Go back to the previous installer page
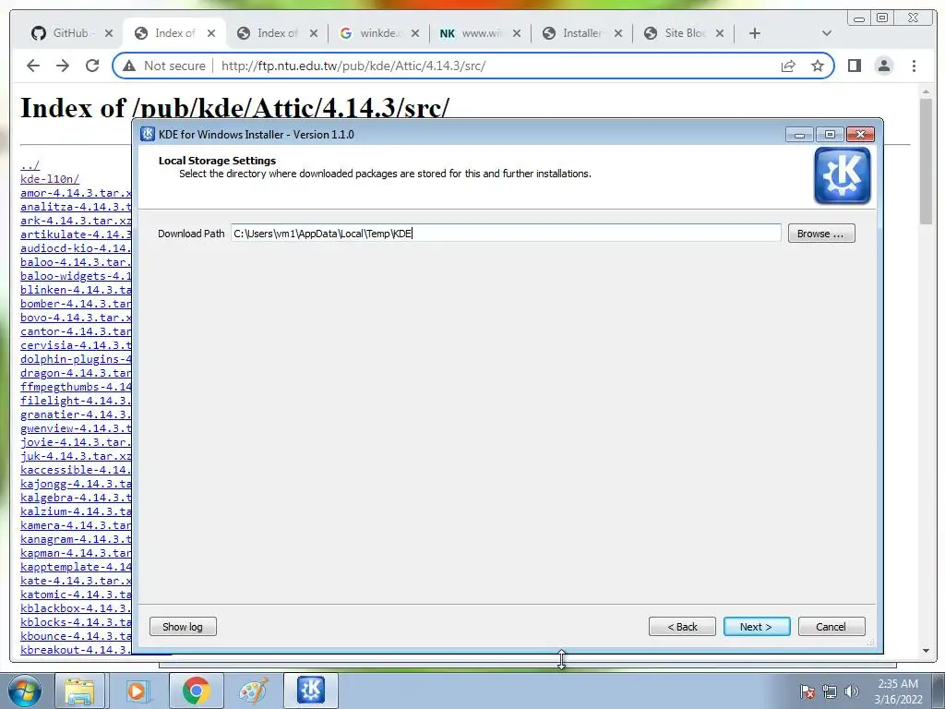945x709 pixels. coord(682,627)
